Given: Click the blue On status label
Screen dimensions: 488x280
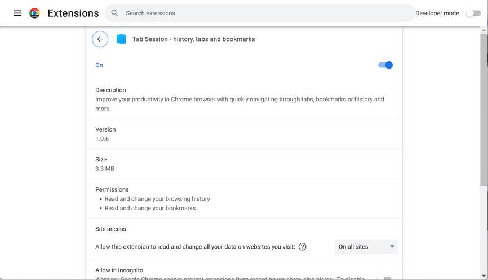Looking at the screenshot, I should click(x=99, y=65).
